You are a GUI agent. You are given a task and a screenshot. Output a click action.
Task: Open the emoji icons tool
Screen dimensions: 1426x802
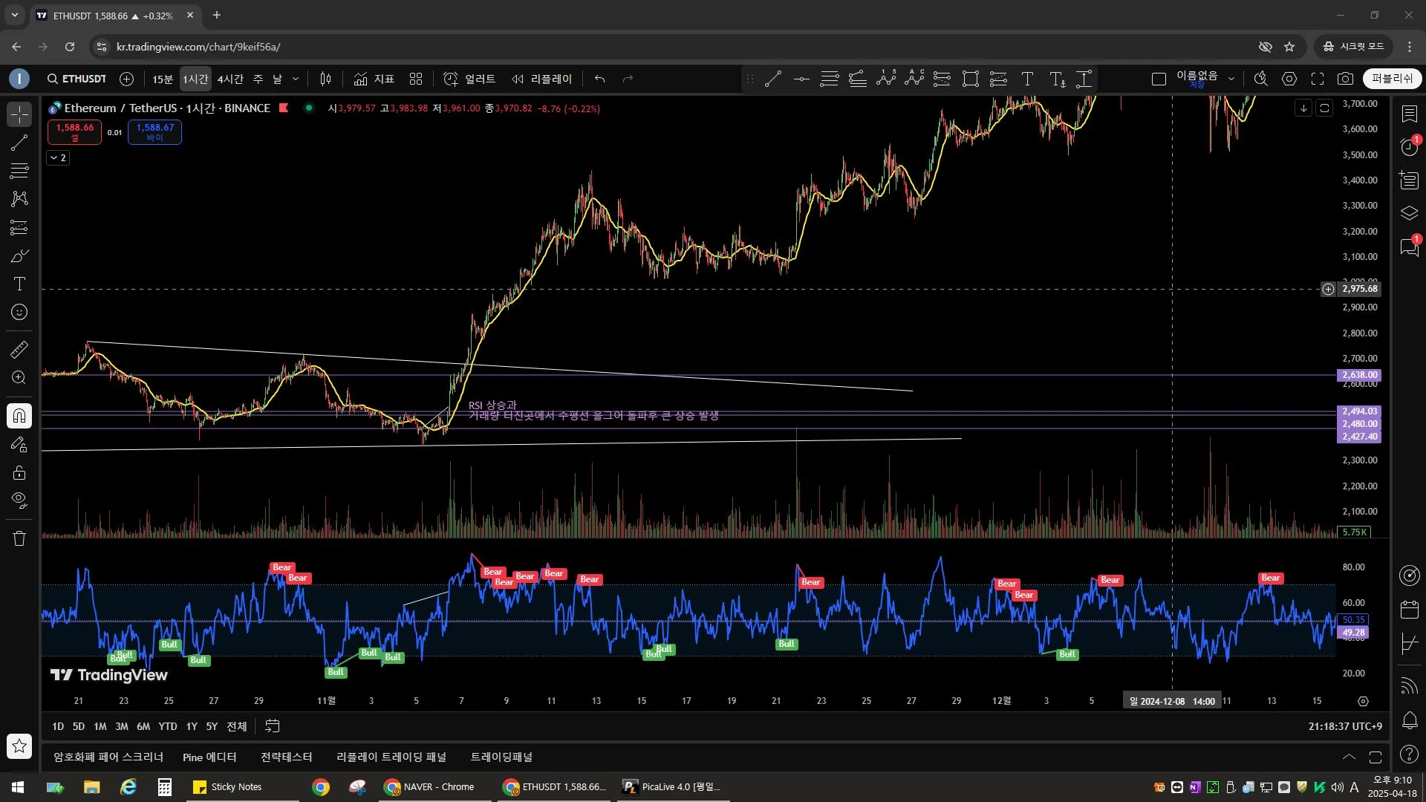pyautogui.click(x=19, y=313)
